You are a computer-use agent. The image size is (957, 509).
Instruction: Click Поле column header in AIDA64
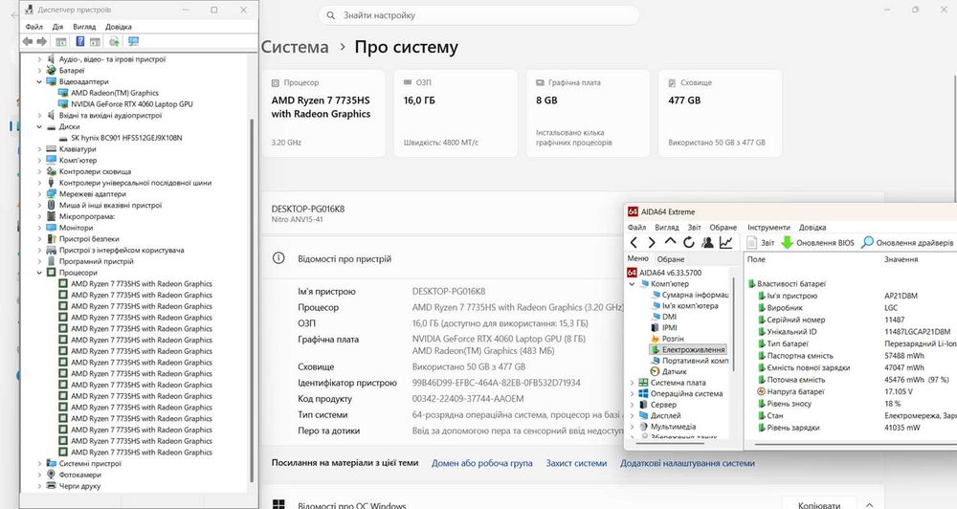(756, 259)
